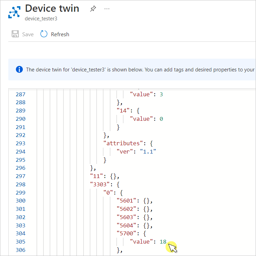Click the "5601" key
Screen dimensions: 256x256
tap(126, 201)
